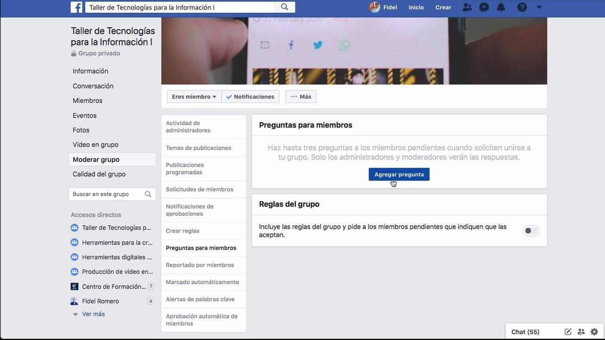Click the 'Agregar pregunta' button
The height and width of the screenshot is (340, 605).
(399, 174)
